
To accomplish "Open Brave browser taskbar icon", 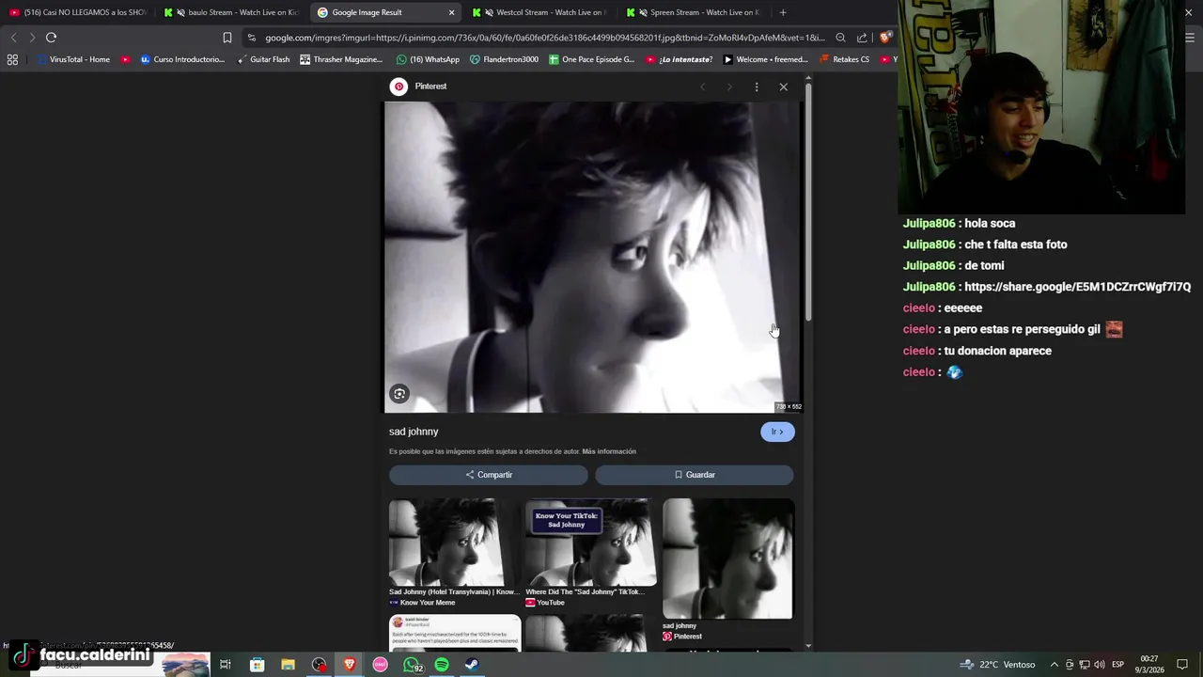I will [x=350, y=665].
